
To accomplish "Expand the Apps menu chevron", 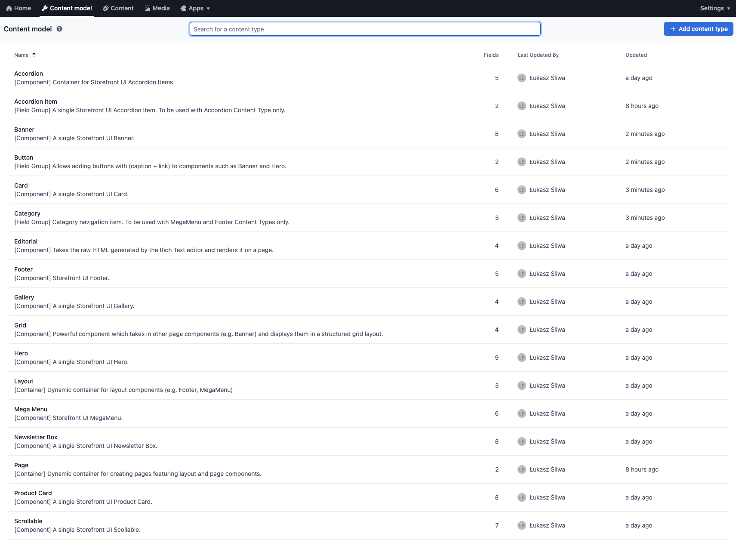I will click(207, 8).
